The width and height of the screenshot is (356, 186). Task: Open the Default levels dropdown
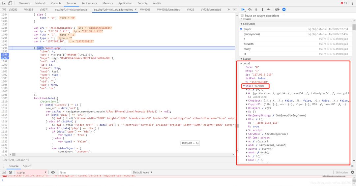point(143,172)
